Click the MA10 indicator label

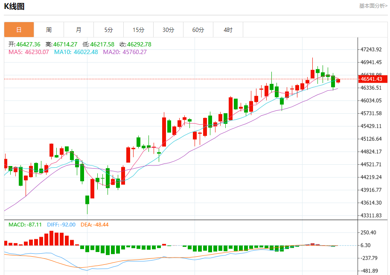pyautogui.click(x=76, y=52)
